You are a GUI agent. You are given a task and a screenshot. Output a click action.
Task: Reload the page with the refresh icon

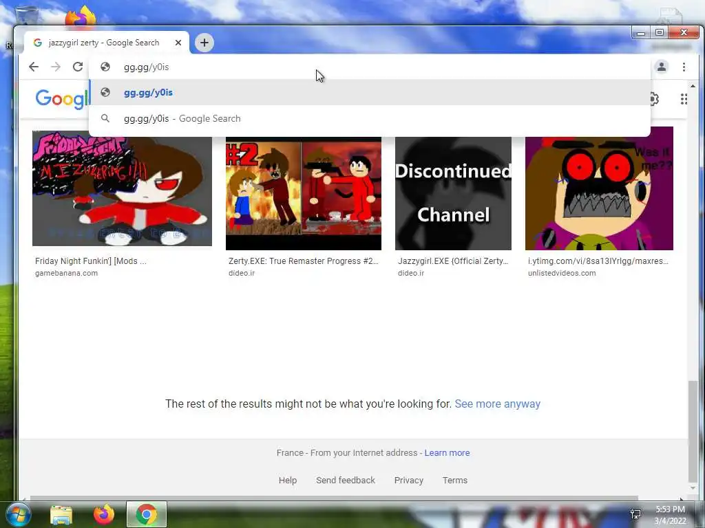pyautogui.click(x=78, y=67)
